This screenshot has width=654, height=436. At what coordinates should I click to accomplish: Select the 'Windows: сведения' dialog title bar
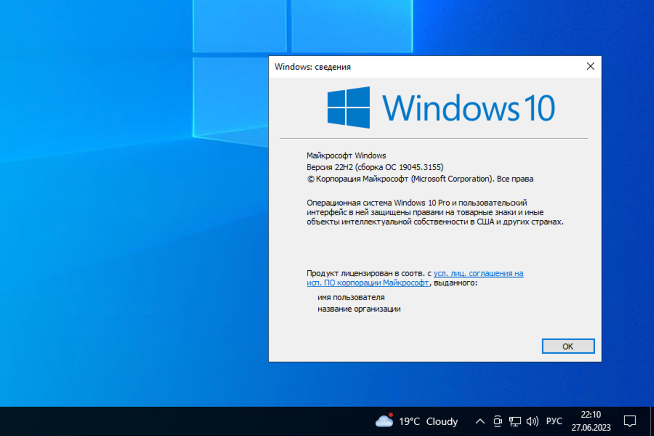click(x=313, y=67)
